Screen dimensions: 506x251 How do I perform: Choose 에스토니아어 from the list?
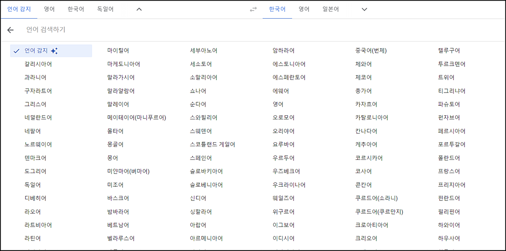point(289,64)
